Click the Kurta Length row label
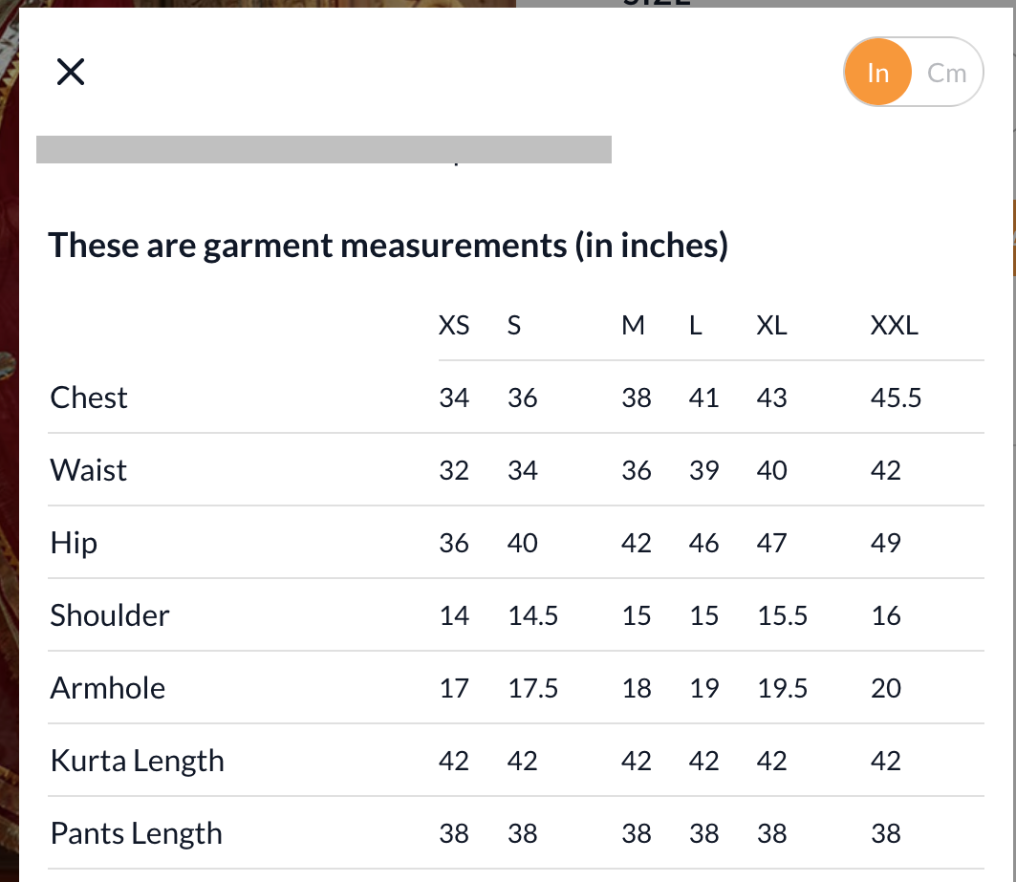Viewport: 1016px width, 882px height. click(138, 761)
